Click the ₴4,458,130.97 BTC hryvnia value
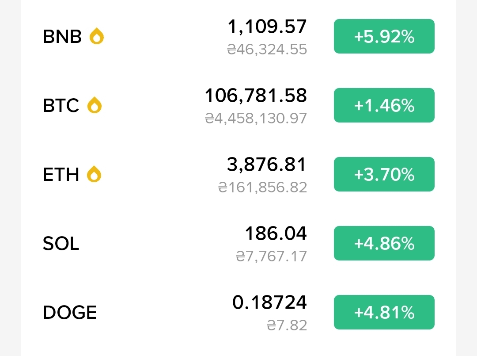The width and height of the screenshot is (477, 356). (x=256, y=118)
